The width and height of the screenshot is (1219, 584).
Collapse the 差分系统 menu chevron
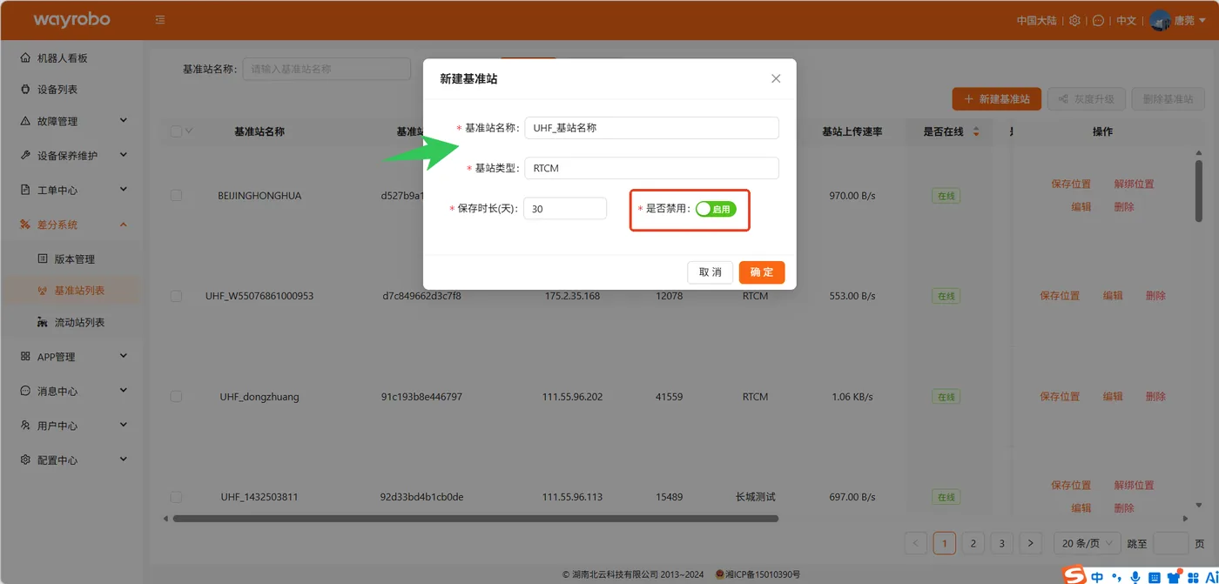(123, 225)
